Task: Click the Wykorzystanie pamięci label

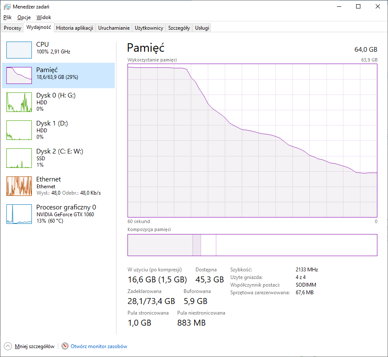Action: coord(152,60)
